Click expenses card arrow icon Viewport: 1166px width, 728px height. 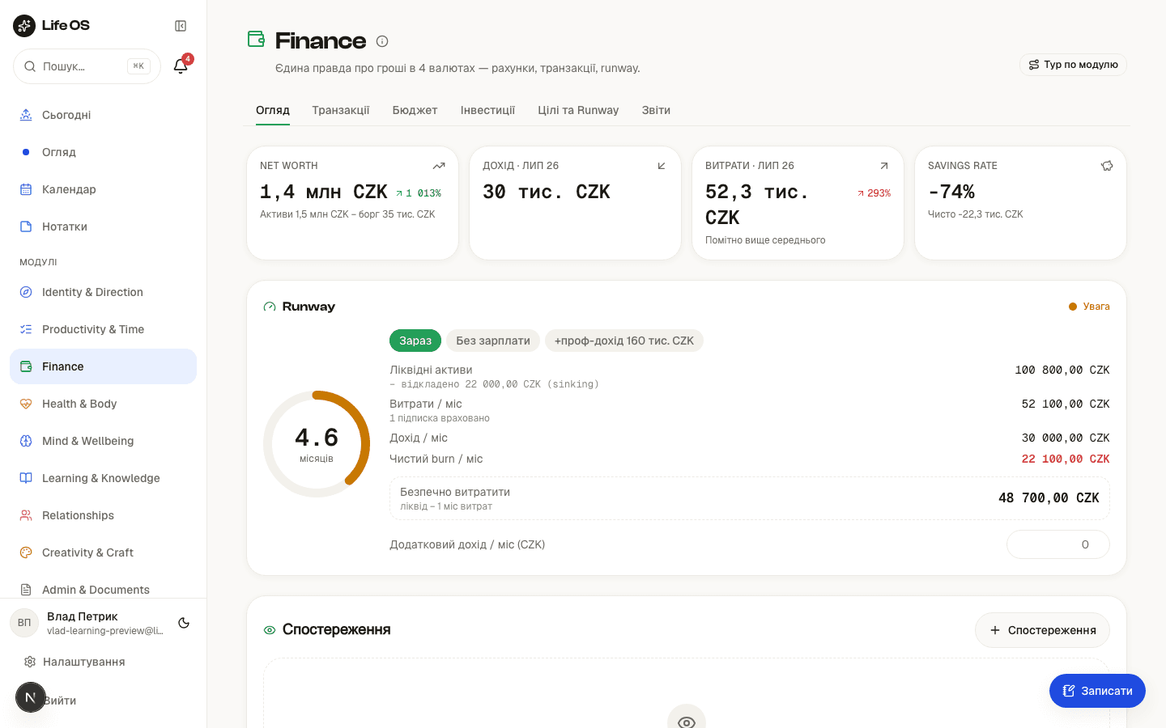pyautogui.click(x=884, y=166)
